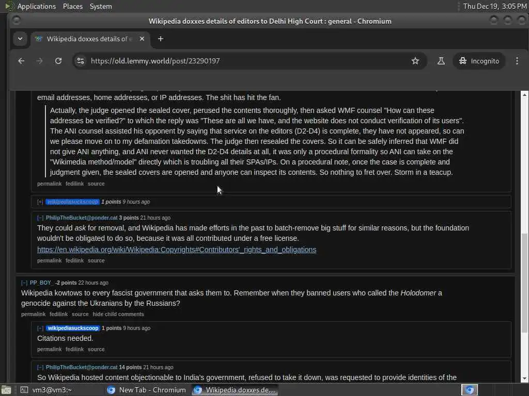Screen dimensions: 529x396
Task: Collapse PhilipTheBucket's 3 points comment
Action: [40, 218]
